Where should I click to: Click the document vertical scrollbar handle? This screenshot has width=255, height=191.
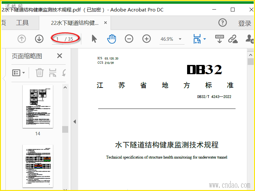(251, 62)
